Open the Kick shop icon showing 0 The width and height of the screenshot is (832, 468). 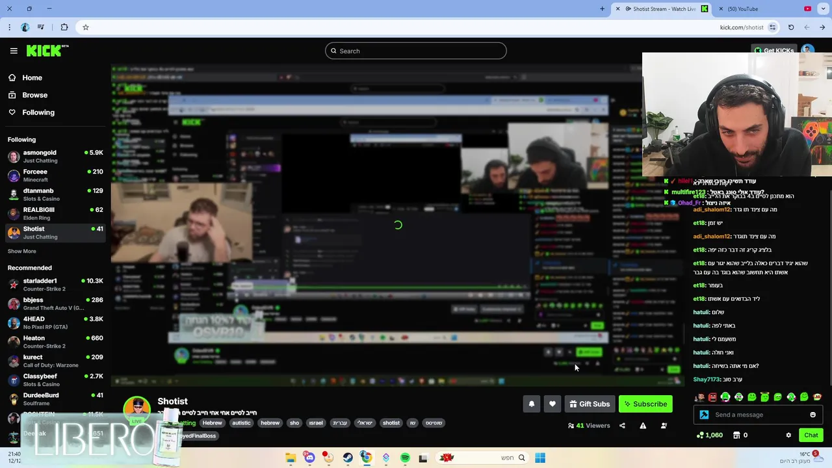coord(740,435)
